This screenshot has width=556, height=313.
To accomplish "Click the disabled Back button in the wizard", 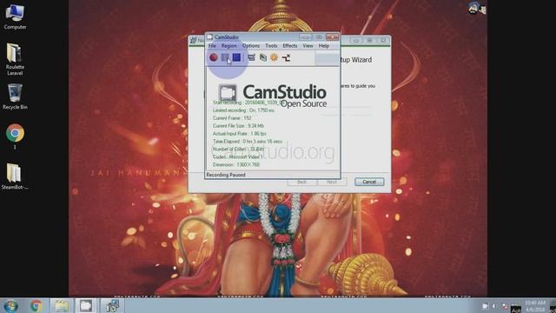I will tap(301, 182).
